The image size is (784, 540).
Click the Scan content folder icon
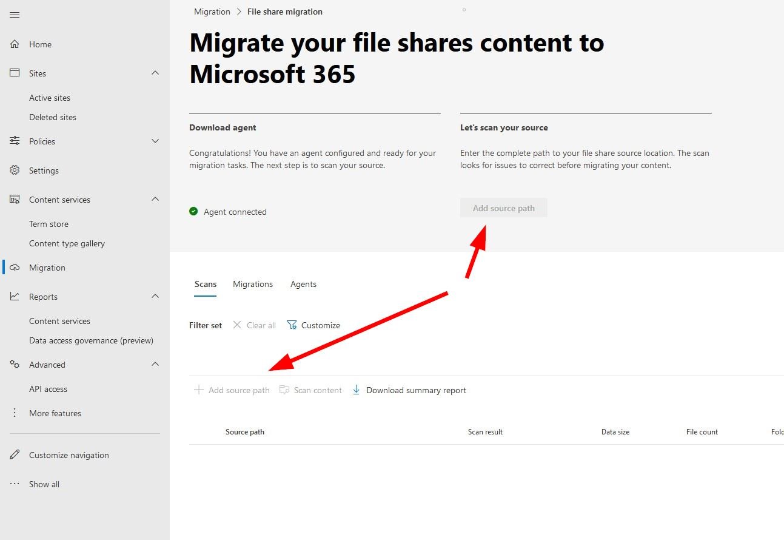[x=284, y=390]
